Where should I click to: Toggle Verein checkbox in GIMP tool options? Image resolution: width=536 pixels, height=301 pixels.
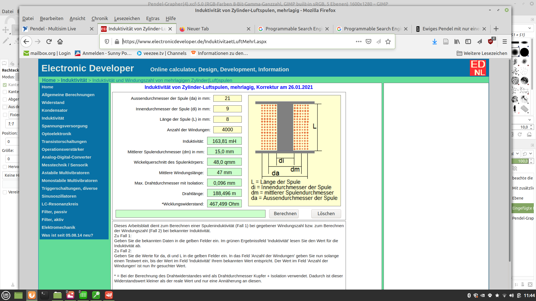[x=5, y=192]
